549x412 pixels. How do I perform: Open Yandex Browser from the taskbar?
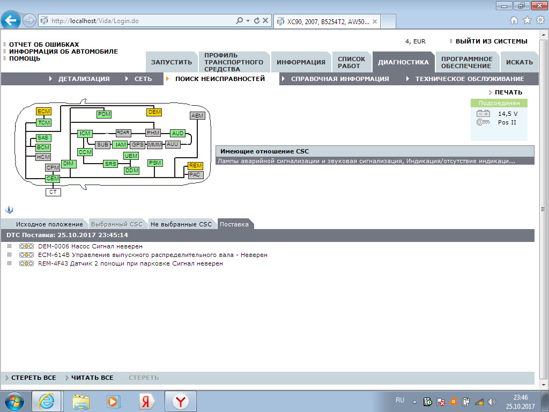[x=181, y=402]
